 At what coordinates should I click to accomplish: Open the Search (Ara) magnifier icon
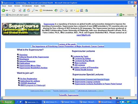(33, 10)
